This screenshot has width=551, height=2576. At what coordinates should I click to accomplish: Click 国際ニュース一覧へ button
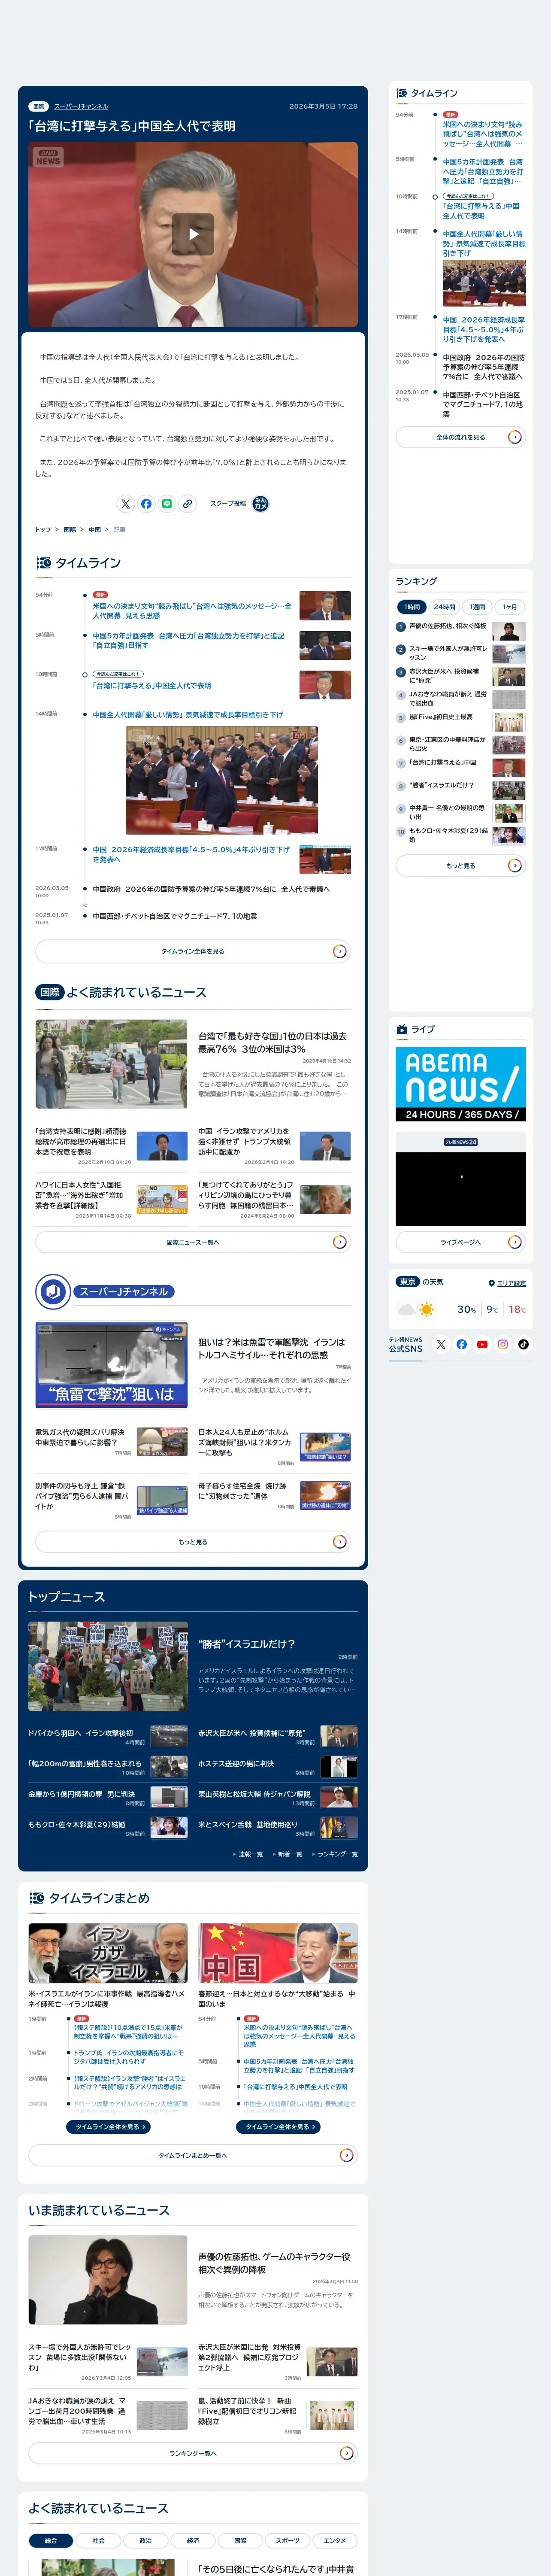[x=193, y=1242]
